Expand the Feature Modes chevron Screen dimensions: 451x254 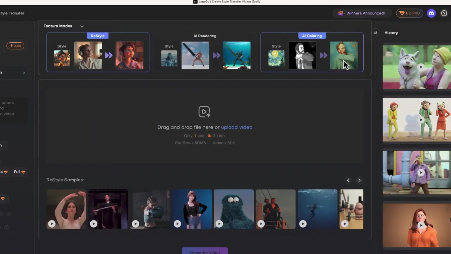pyautogui.click(x=82, y=26)
